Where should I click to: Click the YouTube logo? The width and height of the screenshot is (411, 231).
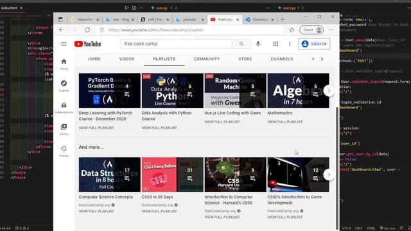[x=87, y=44]
